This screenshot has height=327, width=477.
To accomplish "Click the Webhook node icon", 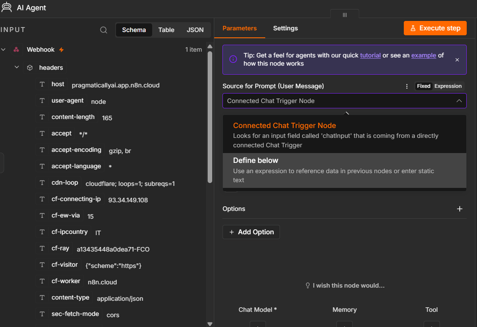I will (16, 50).
